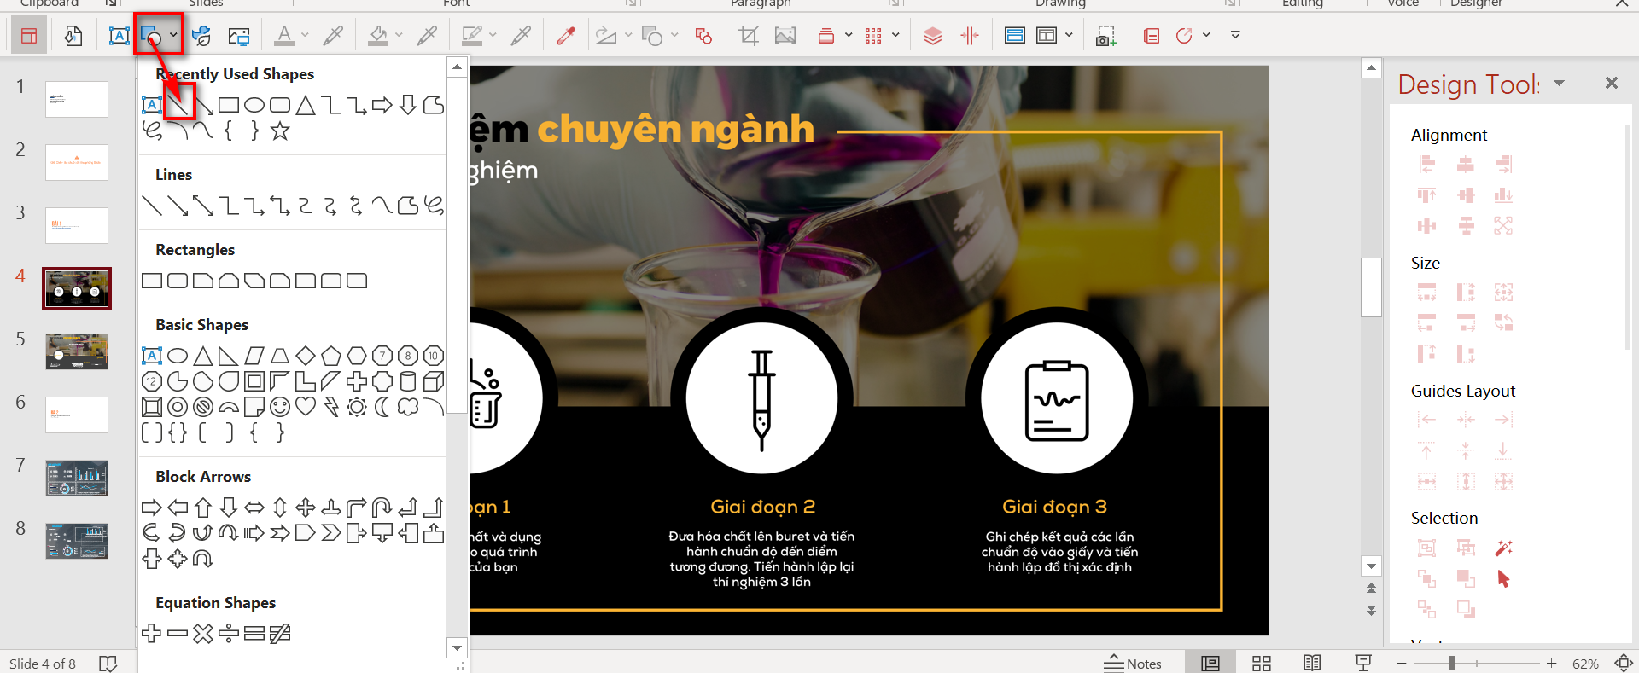Select the syringe icon circle on slide
This screenshot has height=673, width=1639.
pyautogui.click(x=761, y=398)
